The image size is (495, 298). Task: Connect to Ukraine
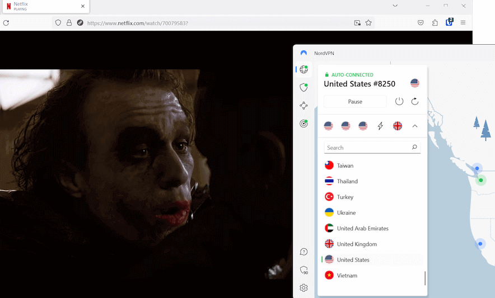click(372, 213)
